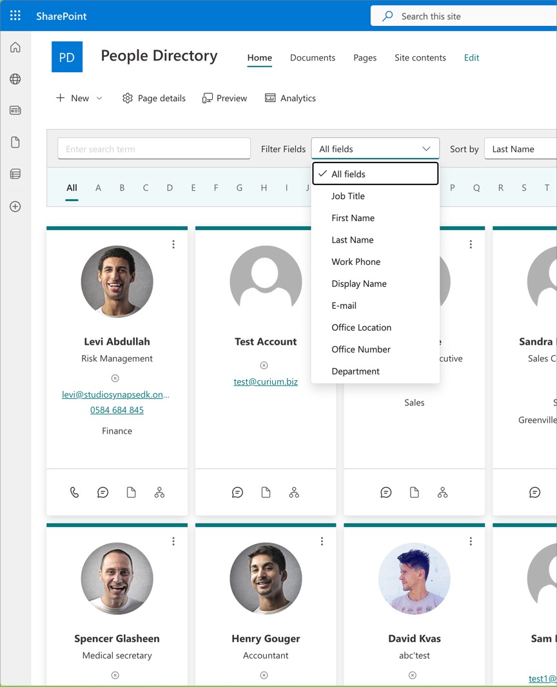Click the Page details button
557x687 pixels.
pos(153,98)
